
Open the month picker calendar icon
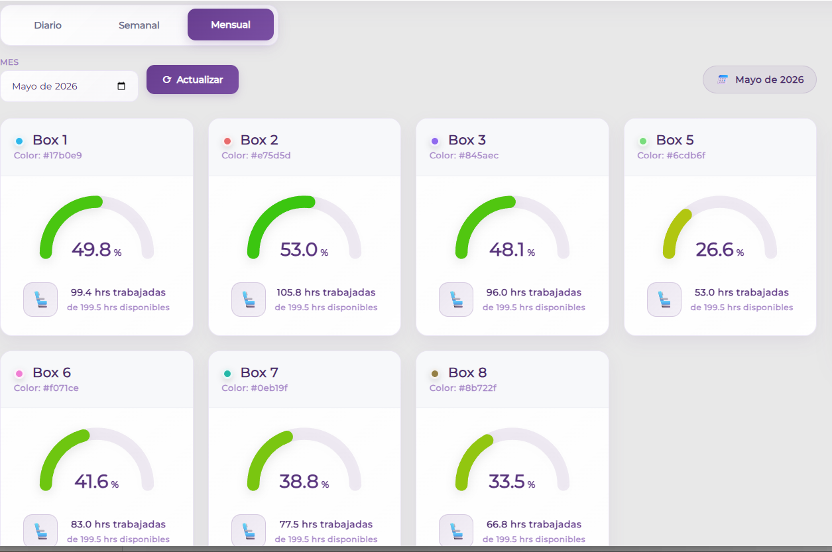121,86
